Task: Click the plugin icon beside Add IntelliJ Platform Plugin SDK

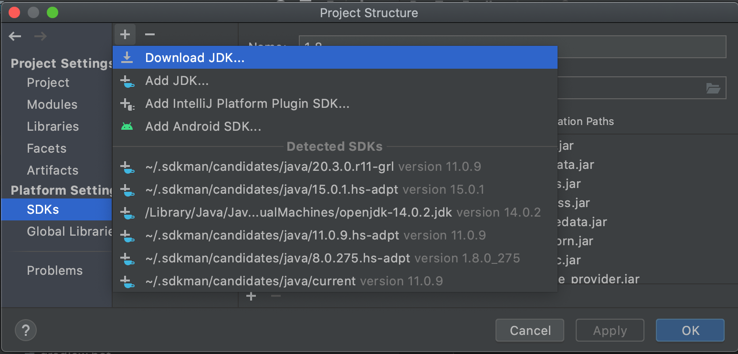Action: coord(127,104)
